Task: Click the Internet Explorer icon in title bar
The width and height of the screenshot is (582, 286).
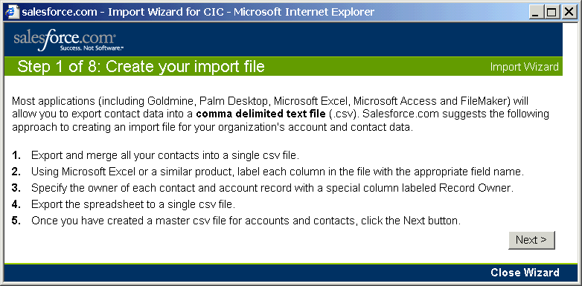Action: click(x=13, y=12)
